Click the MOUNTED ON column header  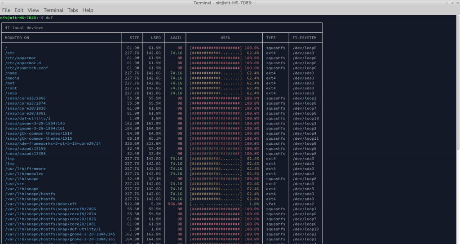[17, 38]
